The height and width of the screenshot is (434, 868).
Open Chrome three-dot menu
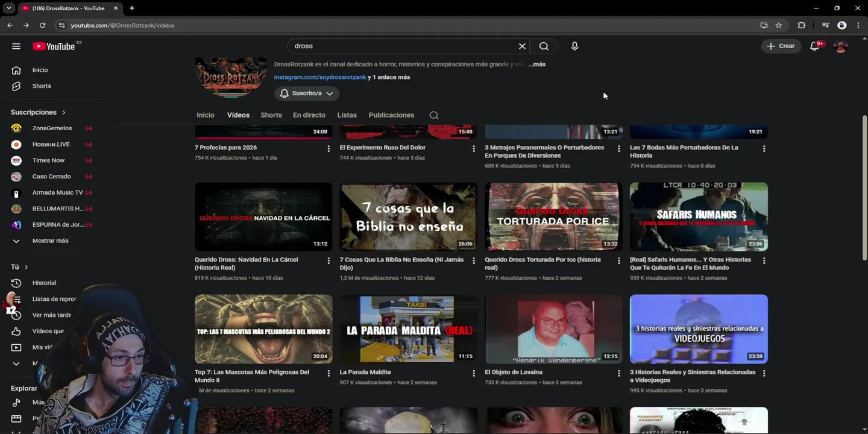[858, 25]
